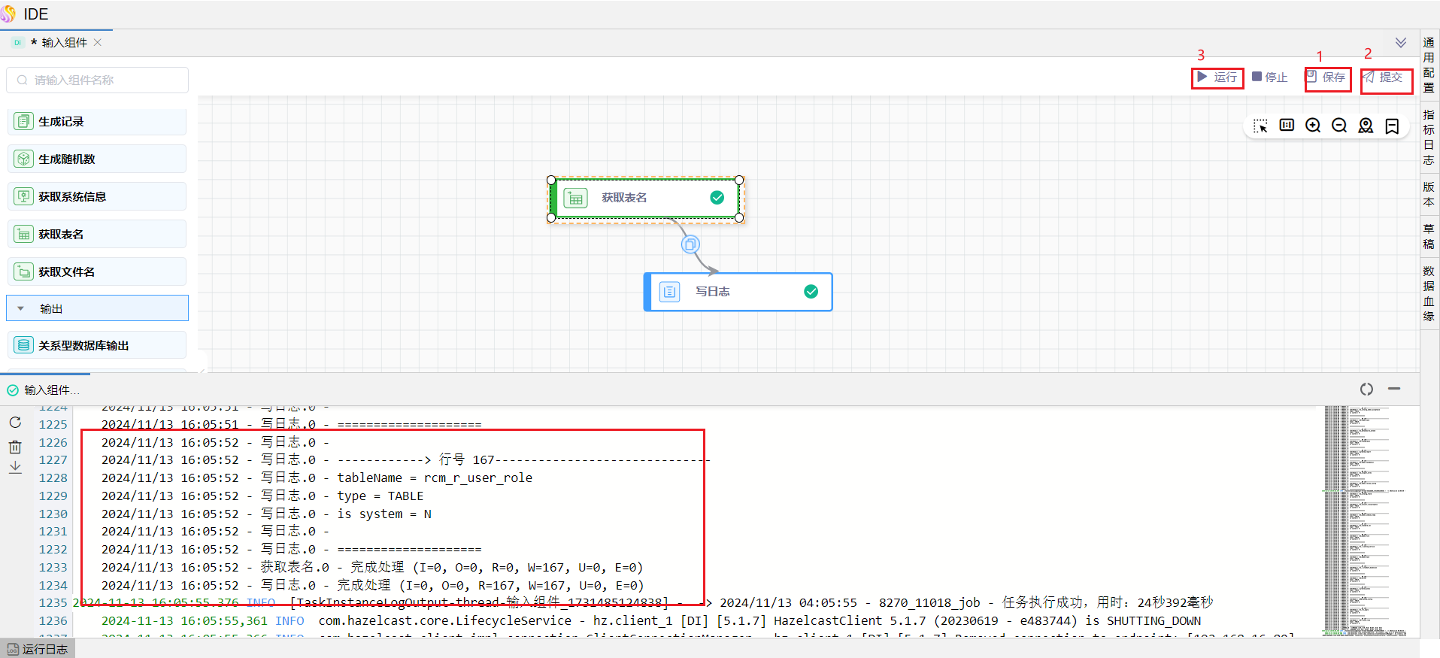Screen dimensions: 1440x658
Task: Activate the canvas box-selection tool
Action: point(1261,126)
